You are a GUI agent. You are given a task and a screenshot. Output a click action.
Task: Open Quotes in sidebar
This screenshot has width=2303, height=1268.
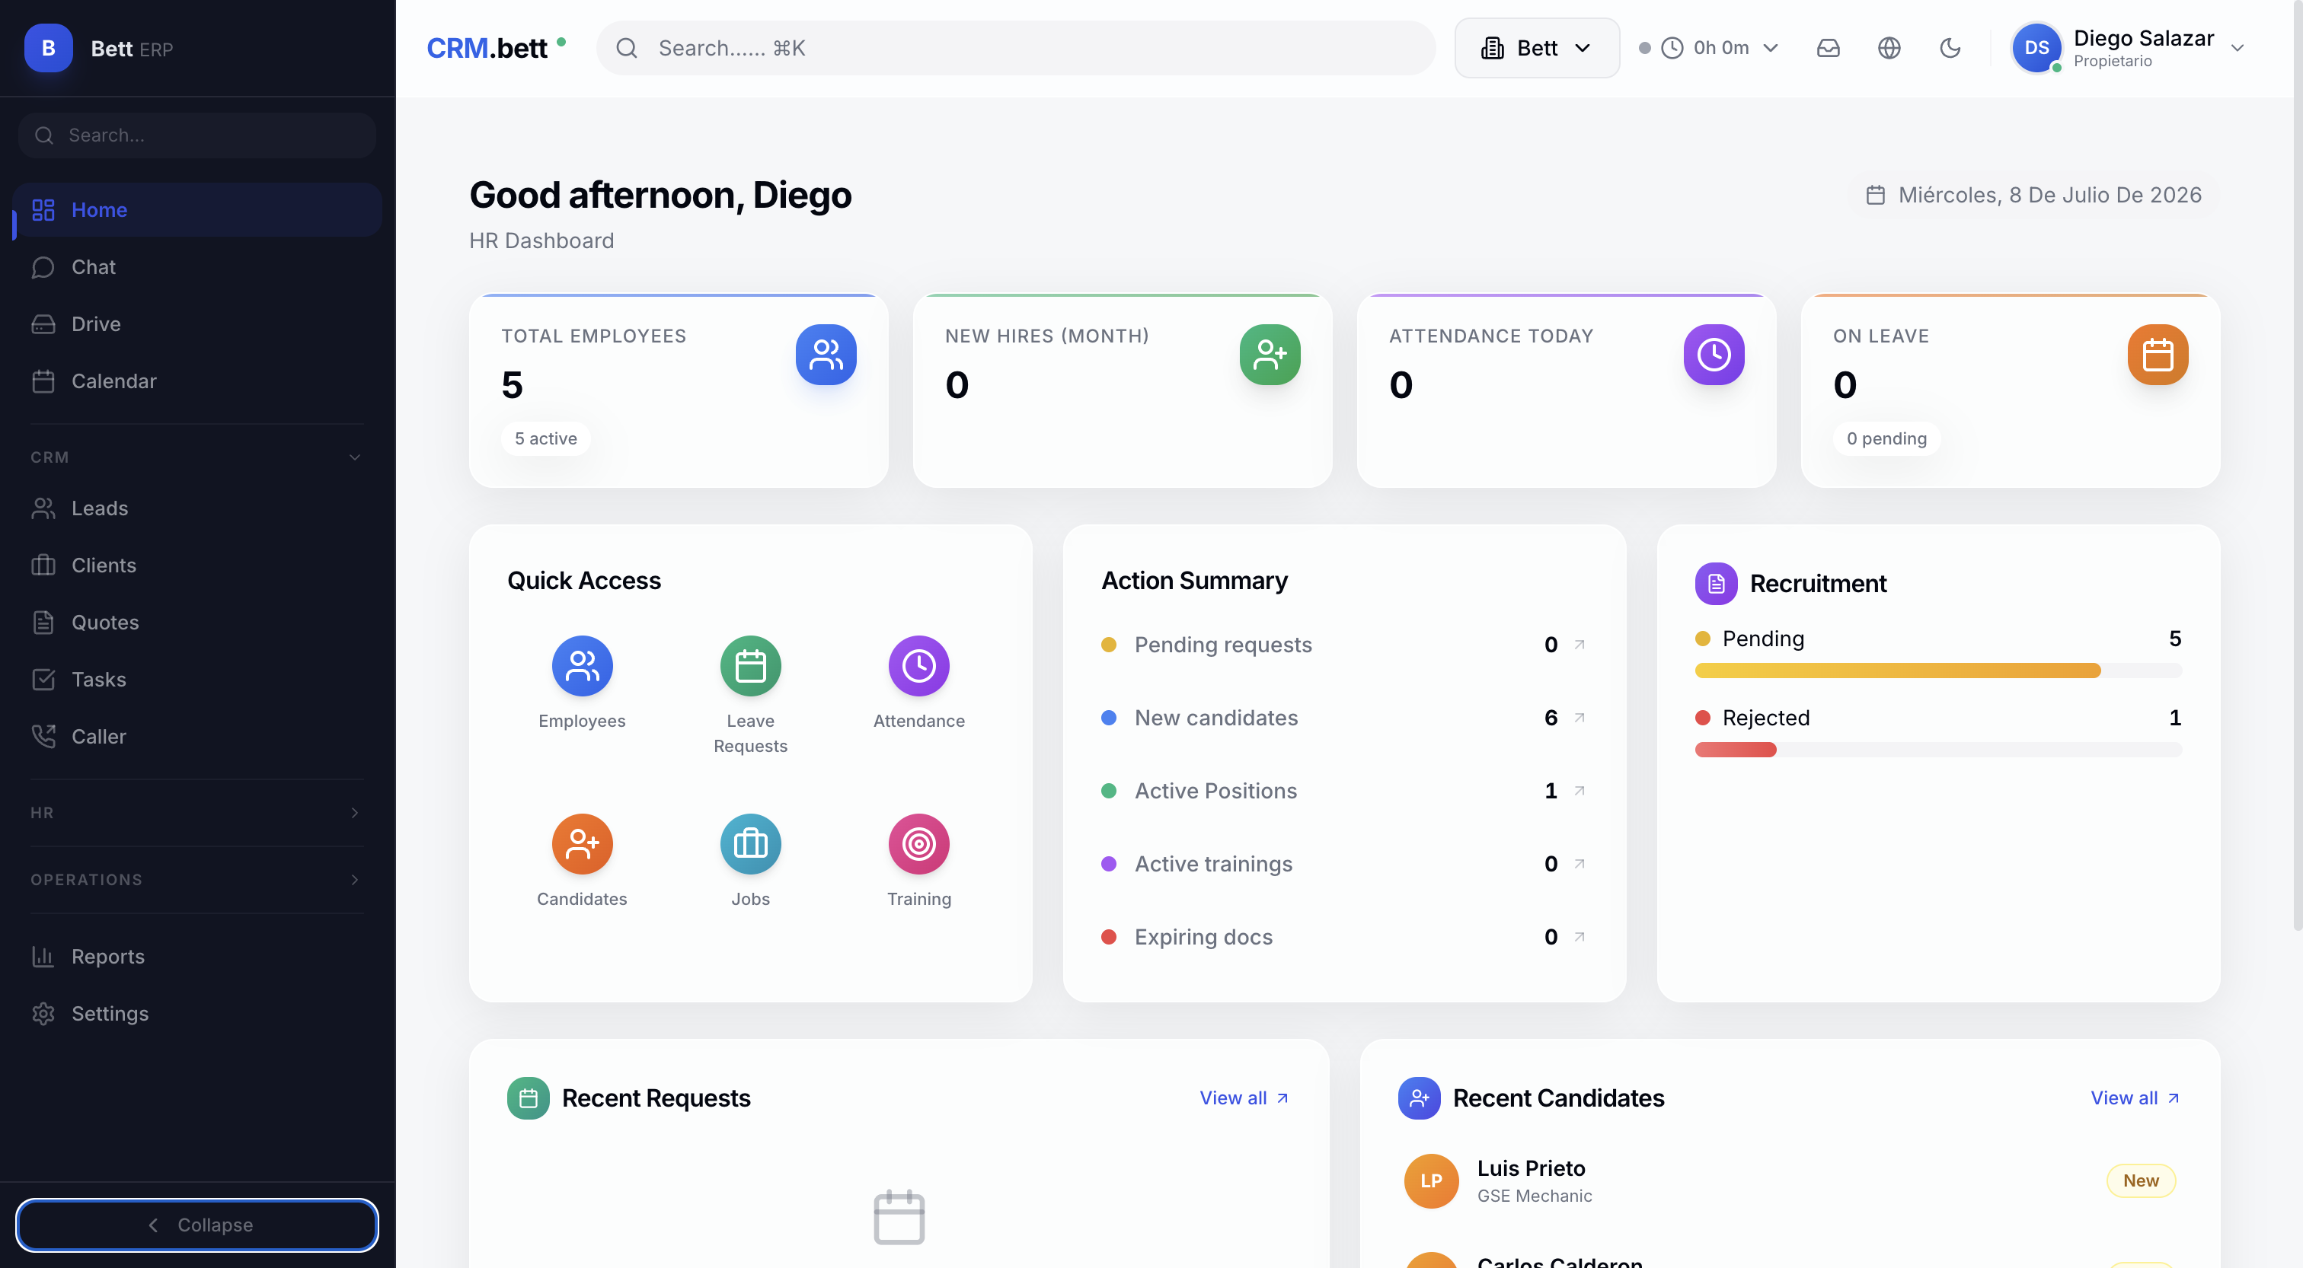click(x=197, y=623)
